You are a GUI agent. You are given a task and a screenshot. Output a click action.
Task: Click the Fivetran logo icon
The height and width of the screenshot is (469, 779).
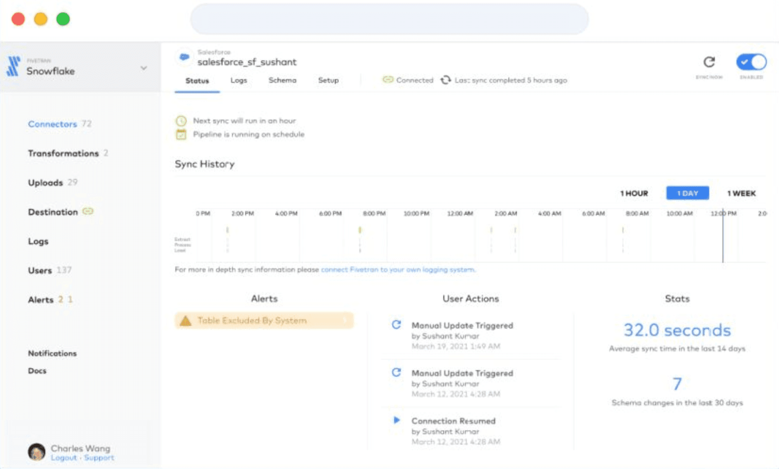(13, 66)
